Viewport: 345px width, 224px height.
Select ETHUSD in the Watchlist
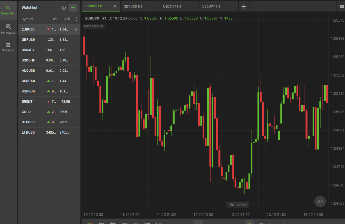[28, 132]
